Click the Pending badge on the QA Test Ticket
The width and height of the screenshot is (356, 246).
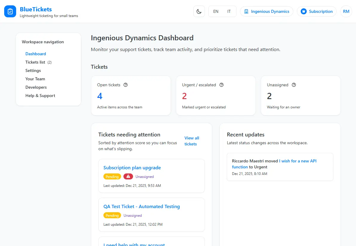(x=112, y=216)
